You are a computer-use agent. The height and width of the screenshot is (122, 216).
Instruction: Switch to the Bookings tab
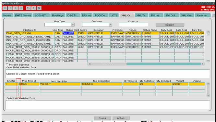click(58, 16)
